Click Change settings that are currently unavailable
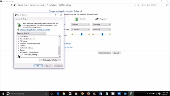 pos(35,30)
